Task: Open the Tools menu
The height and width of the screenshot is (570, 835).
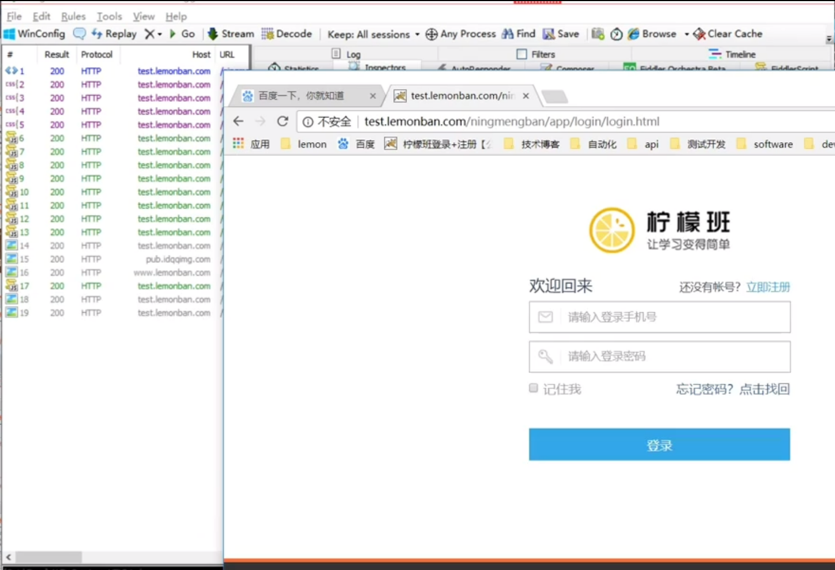Action: click(x=109, y=16)
